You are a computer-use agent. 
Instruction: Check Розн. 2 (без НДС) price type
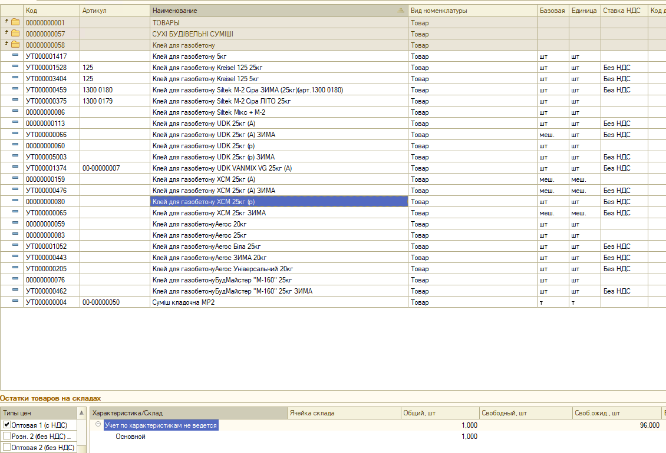7,436
